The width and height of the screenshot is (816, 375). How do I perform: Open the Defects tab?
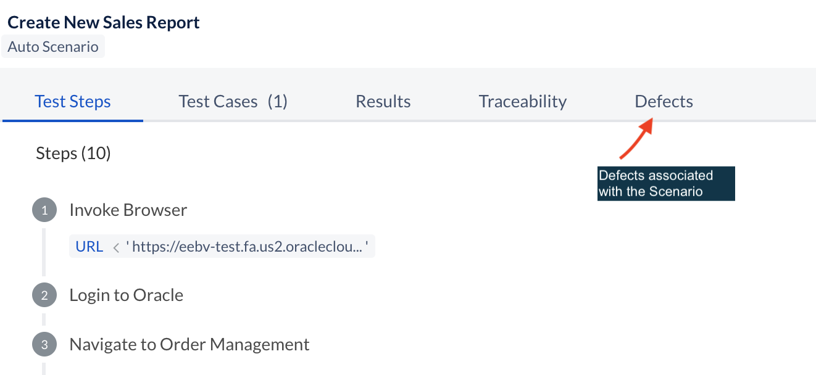664,102
